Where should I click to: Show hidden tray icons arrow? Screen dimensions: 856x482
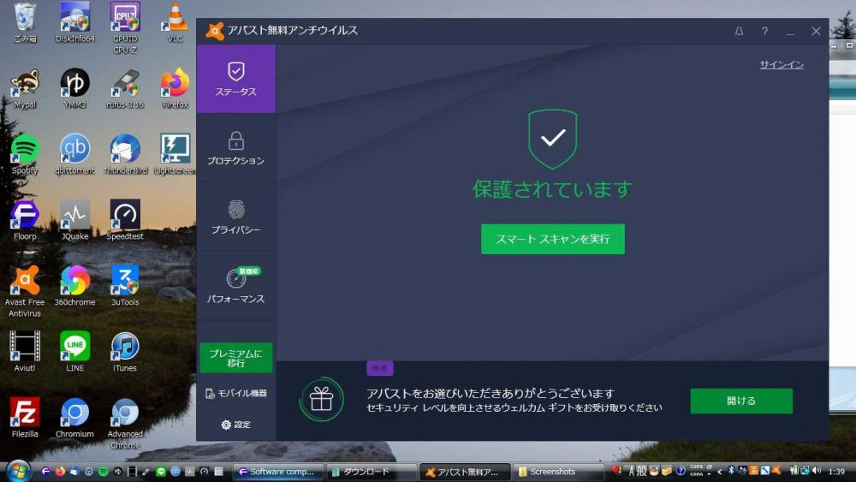click(x=720, y=471)
